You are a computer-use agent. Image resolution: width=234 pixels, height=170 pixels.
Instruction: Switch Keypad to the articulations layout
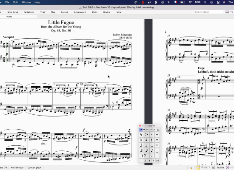point(151,130)
